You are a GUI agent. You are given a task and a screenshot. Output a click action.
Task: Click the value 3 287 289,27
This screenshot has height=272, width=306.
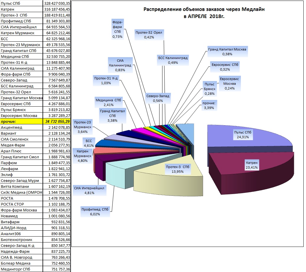[x=57, y=116]
